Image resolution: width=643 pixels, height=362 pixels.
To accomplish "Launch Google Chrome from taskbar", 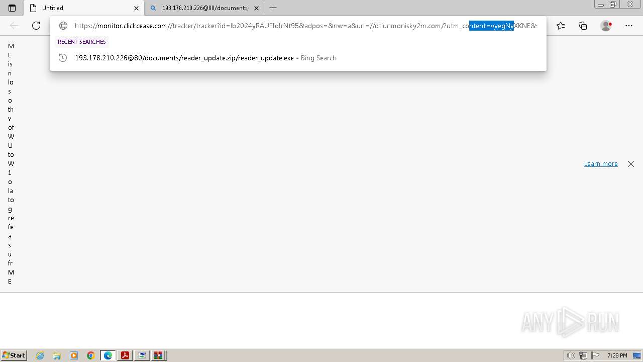I will coord(91,355).
